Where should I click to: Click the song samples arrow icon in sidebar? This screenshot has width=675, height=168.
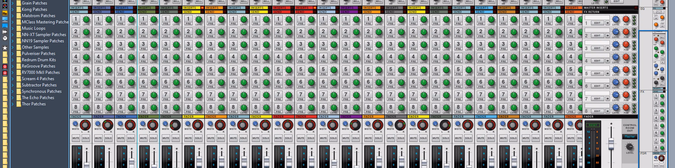[5, 32]
